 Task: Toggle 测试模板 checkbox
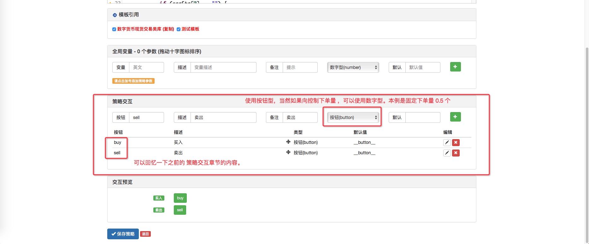[179, 29]
